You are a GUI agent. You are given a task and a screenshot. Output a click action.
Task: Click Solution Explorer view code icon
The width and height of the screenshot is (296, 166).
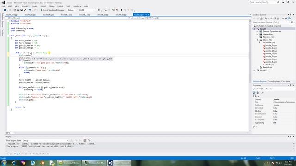(283, 18)
